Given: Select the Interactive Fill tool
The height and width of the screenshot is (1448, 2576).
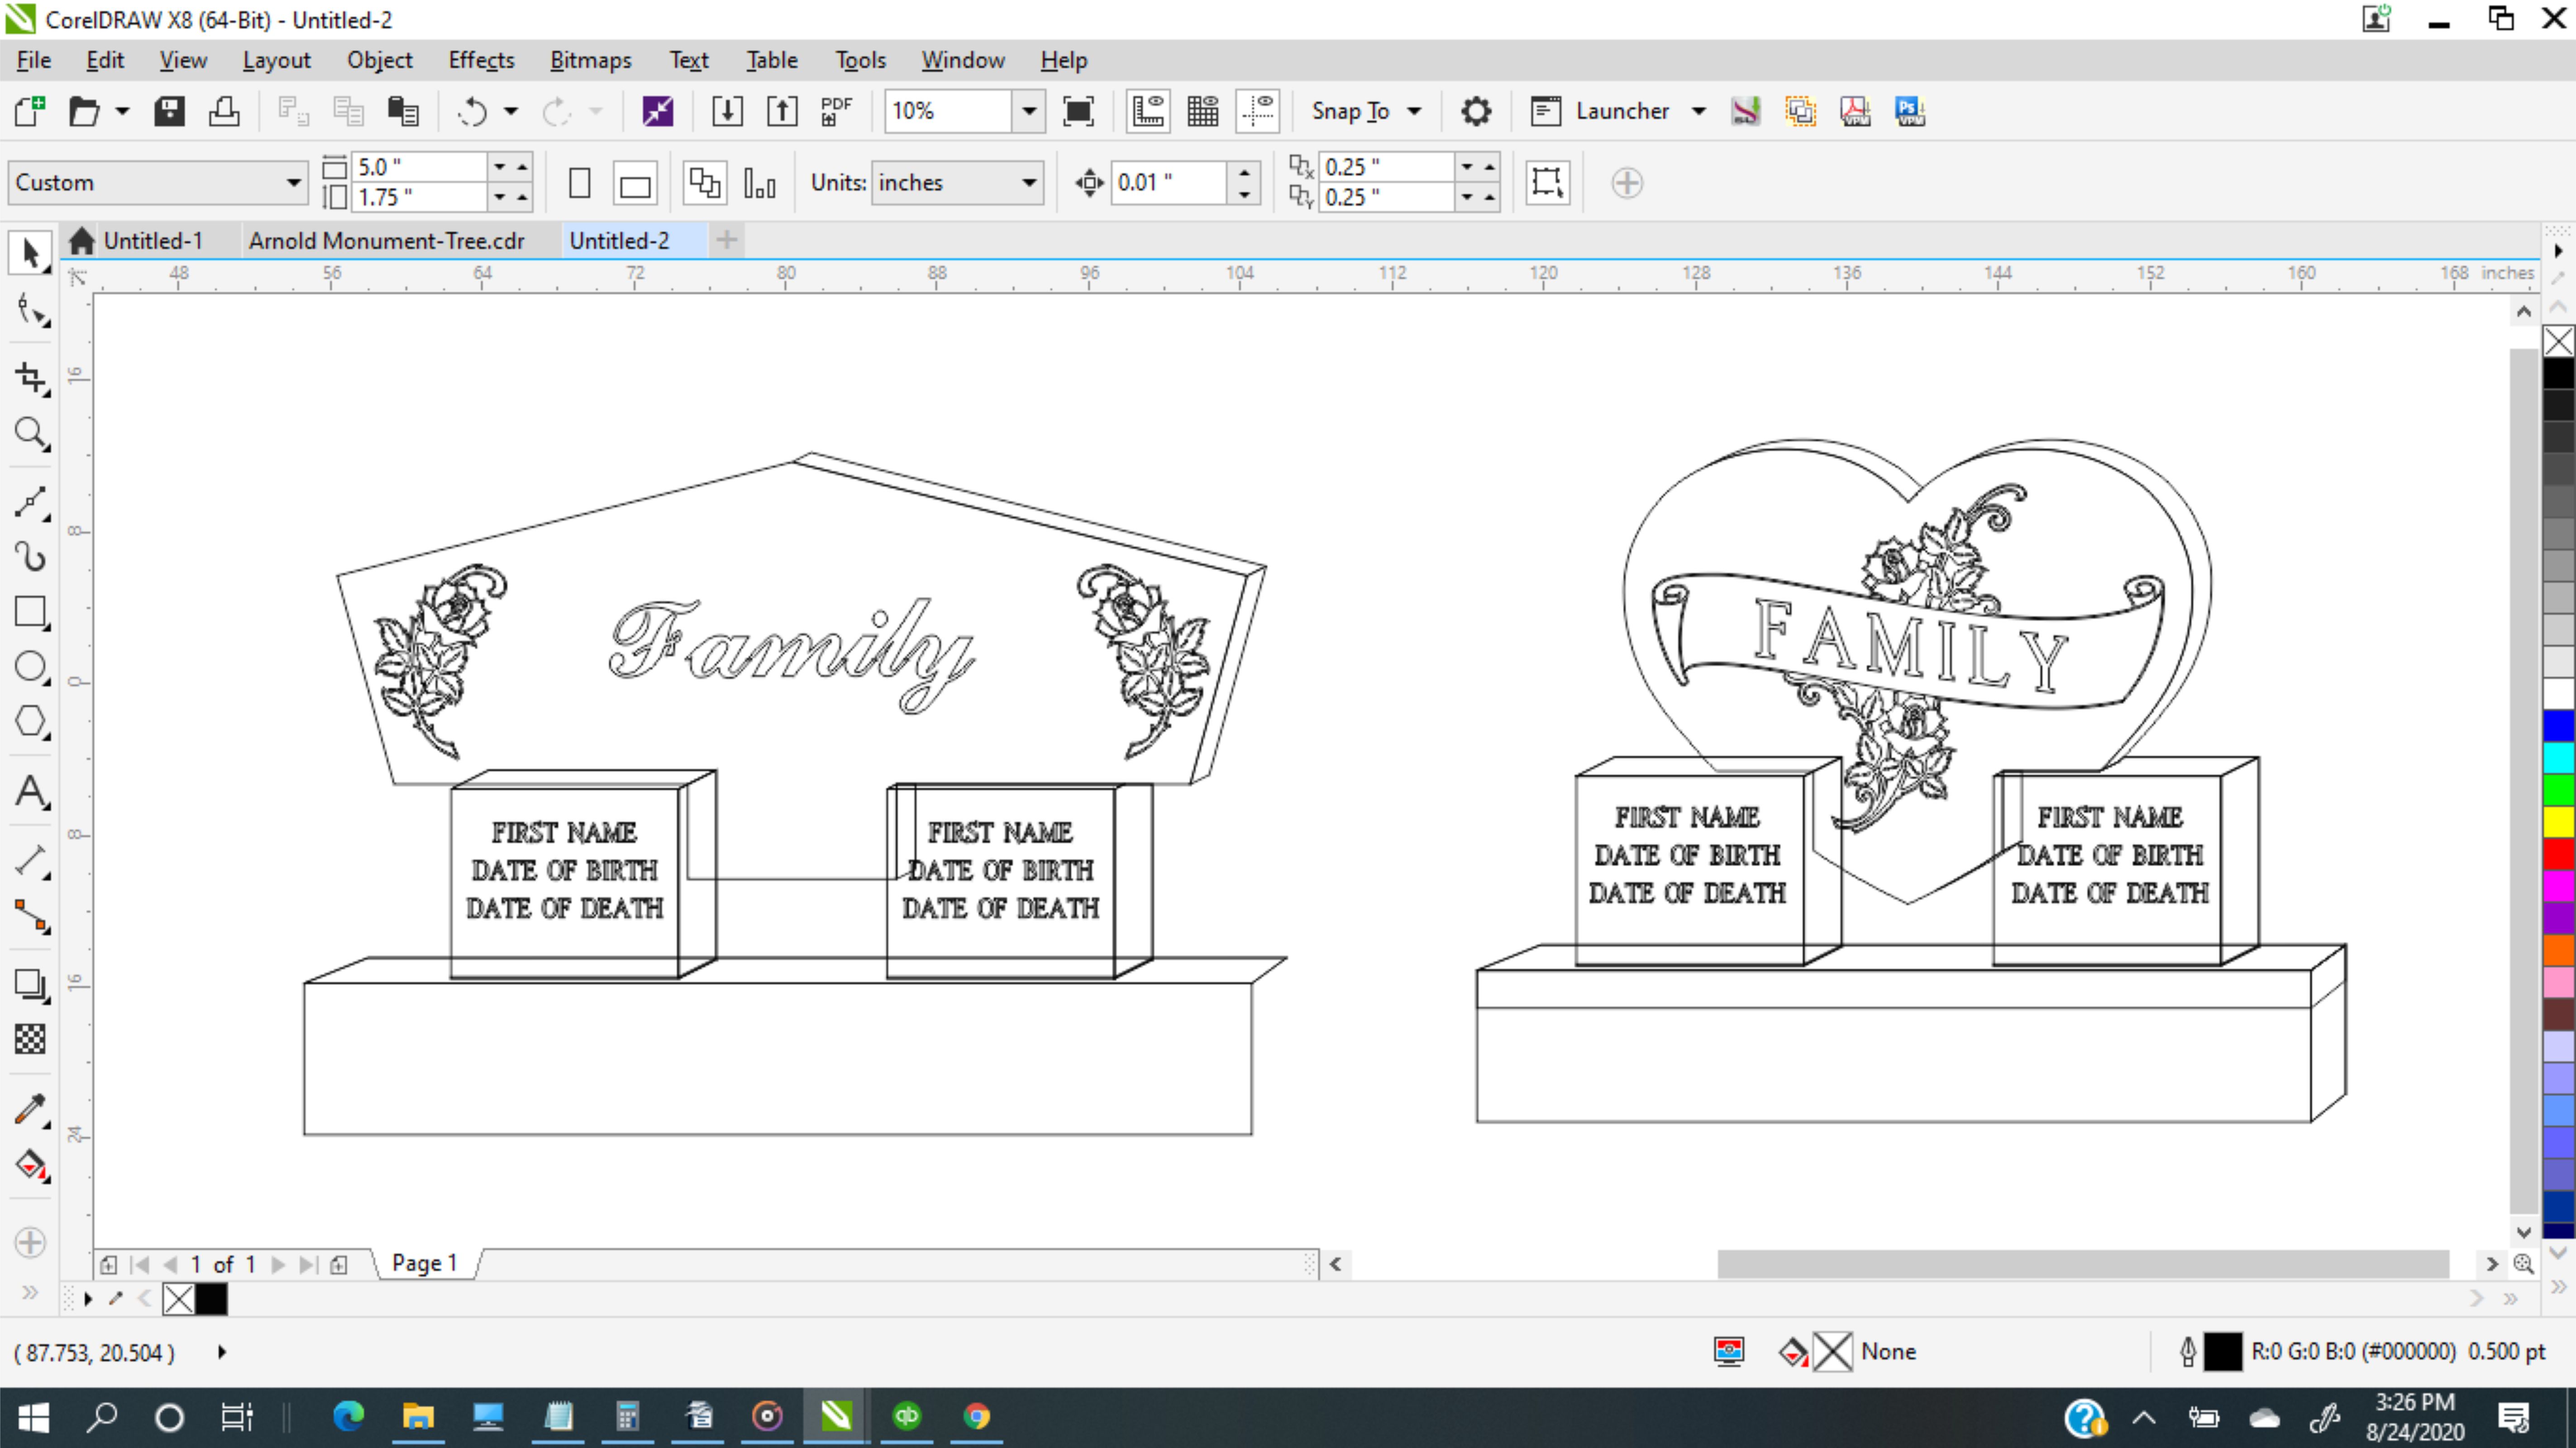Looking at the screenshot, I should (30, 1165).
